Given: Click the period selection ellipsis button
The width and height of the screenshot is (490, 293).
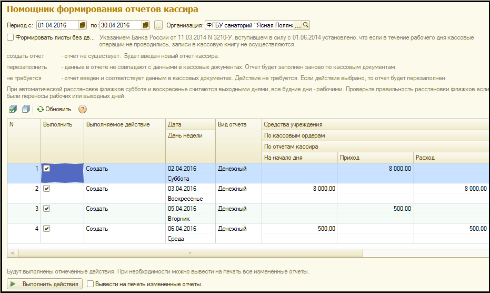Looking at the screenshot, I should click(x=159, y=25).
